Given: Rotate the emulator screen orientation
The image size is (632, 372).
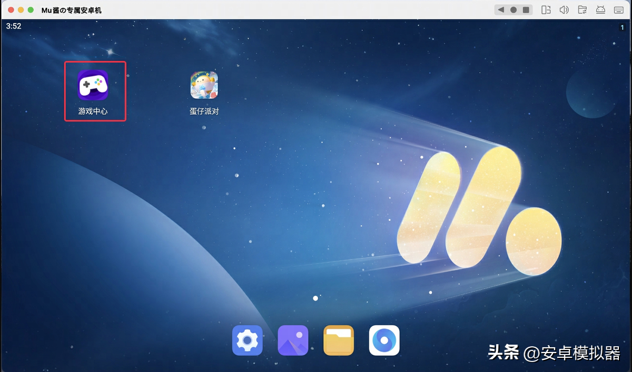Looking at the screenshot, I should click(546, 10).
